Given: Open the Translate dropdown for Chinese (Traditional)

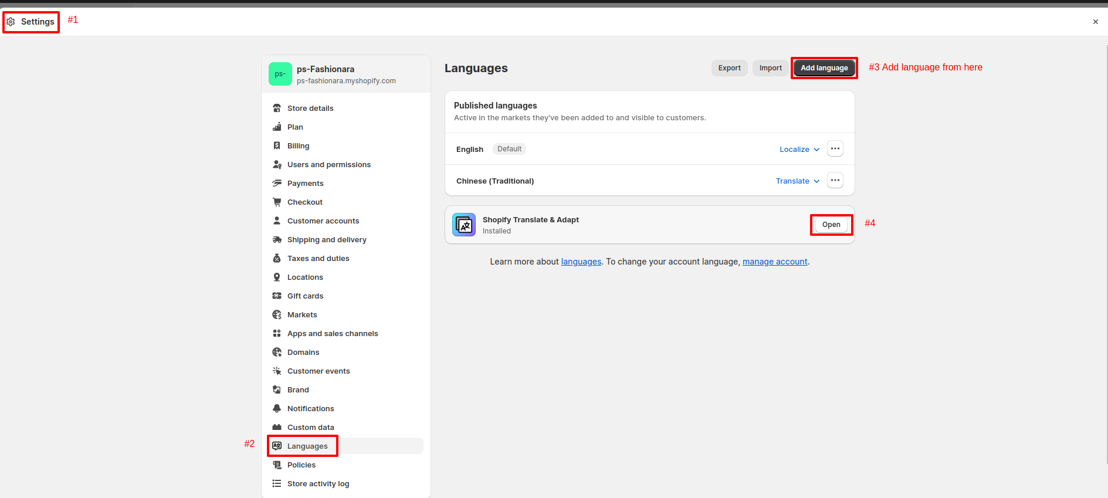Looking at the screenshot, I should pos(798,181).
